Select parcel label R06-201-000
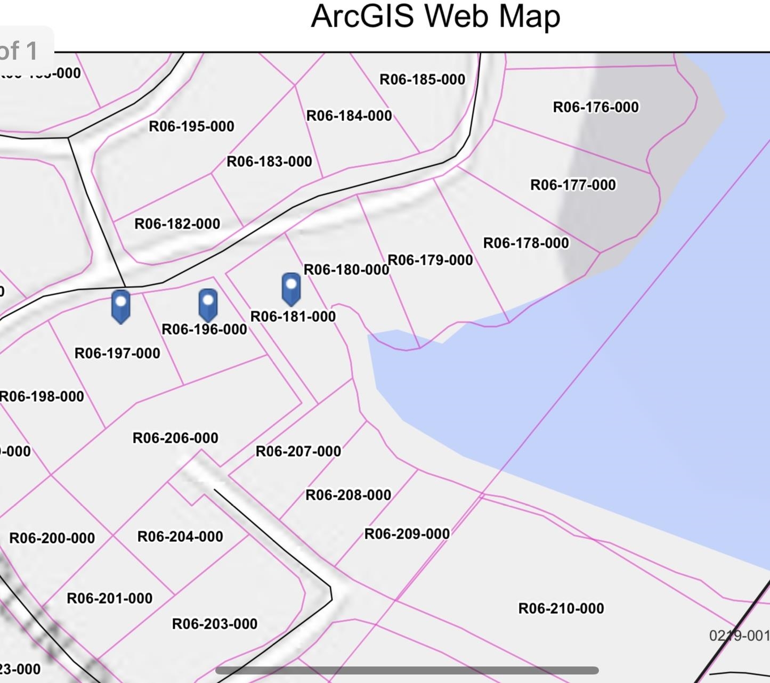 [110, 598]
